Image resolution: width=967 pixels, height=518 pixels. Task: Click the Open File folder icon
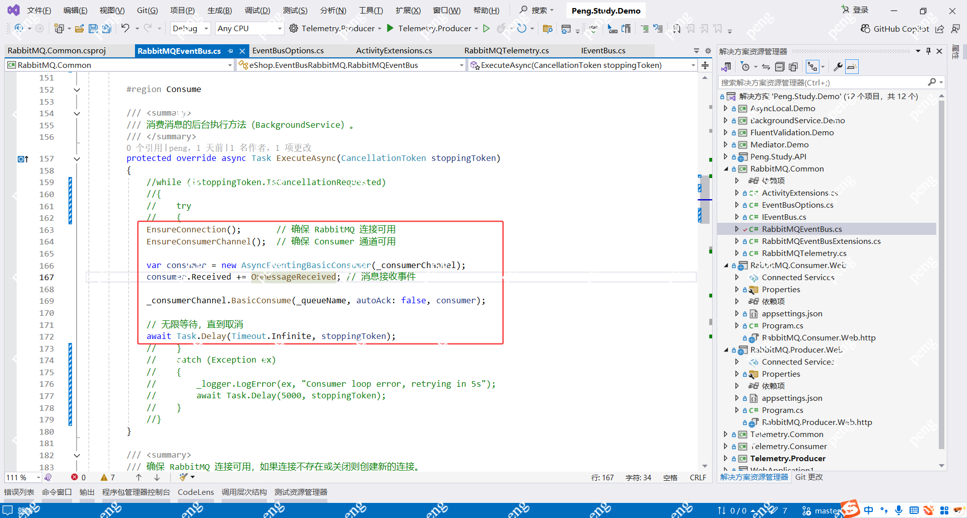80,29
